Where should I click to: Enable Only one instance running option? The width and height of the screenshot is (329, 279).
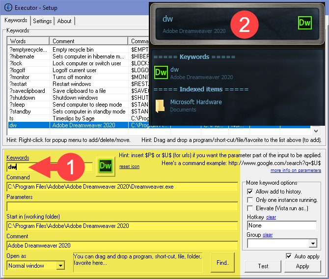pyautogui.click(x=250, y=200)
